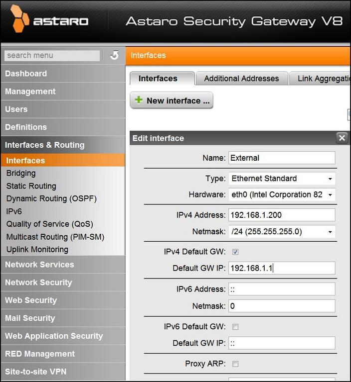
Task: Click the search menu field
Action: coord(52,55)
